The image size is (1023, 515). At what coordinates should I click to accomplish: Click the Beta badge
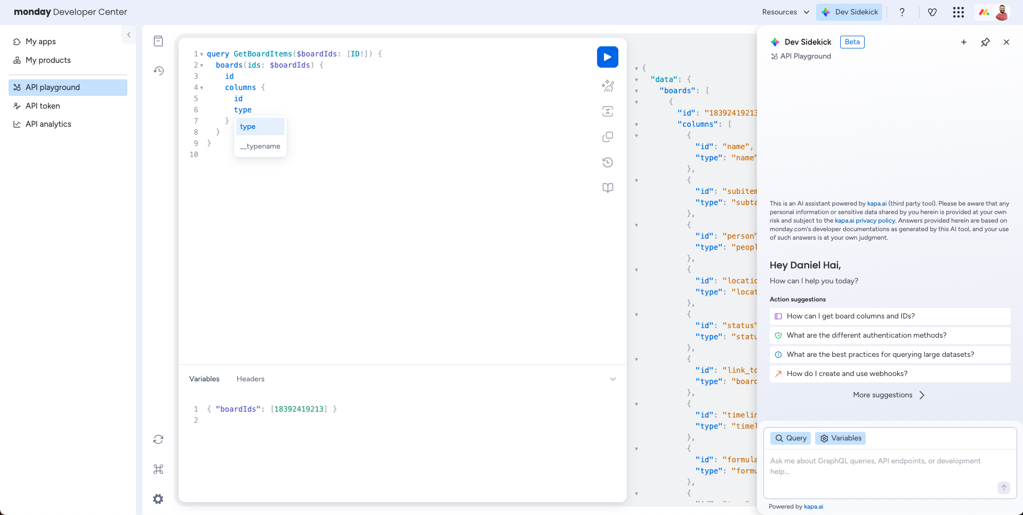click(x=852, y=42)
